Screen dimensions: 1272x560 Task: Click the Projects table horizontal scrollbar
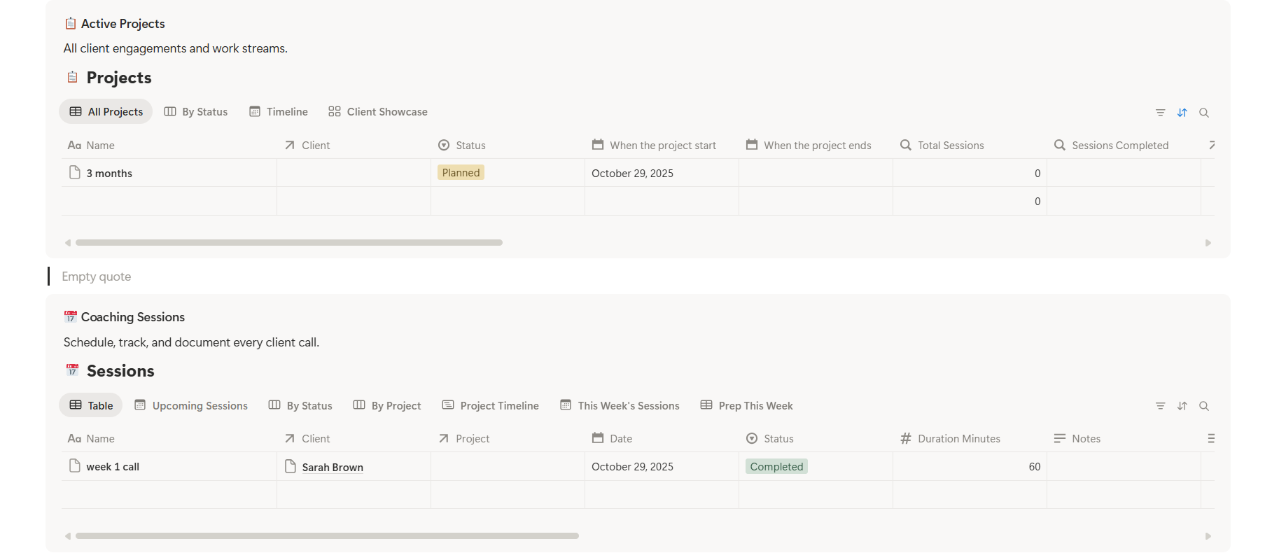(288, 243)
